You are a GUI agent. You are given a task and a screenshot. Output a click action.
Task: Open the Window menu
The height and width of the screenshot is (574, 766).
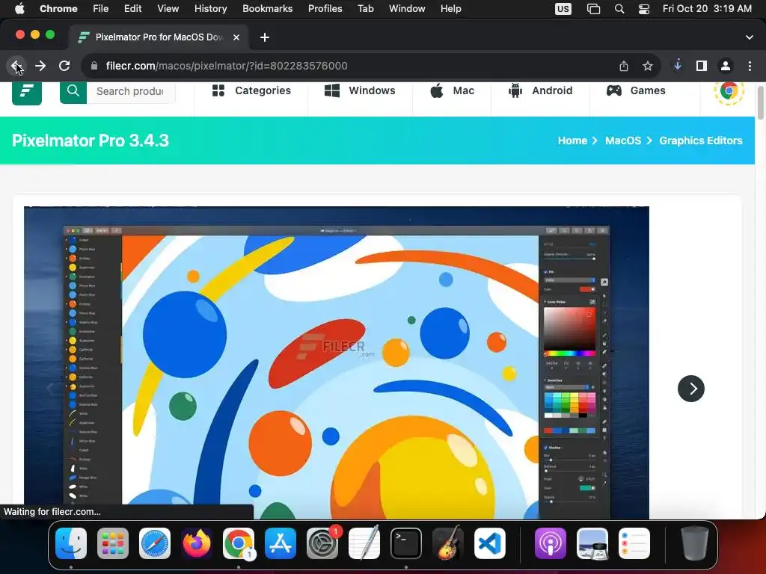407,9
